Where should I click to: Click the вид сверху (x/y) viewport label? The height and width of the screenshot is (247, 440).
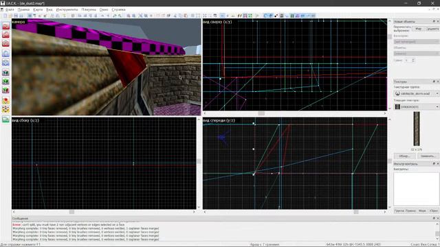tap(218, 21)
